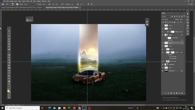Image resolution: width=195 pixels, height=110 pixels.
Task: Select the History Brush tool
Action: [9, 57]
